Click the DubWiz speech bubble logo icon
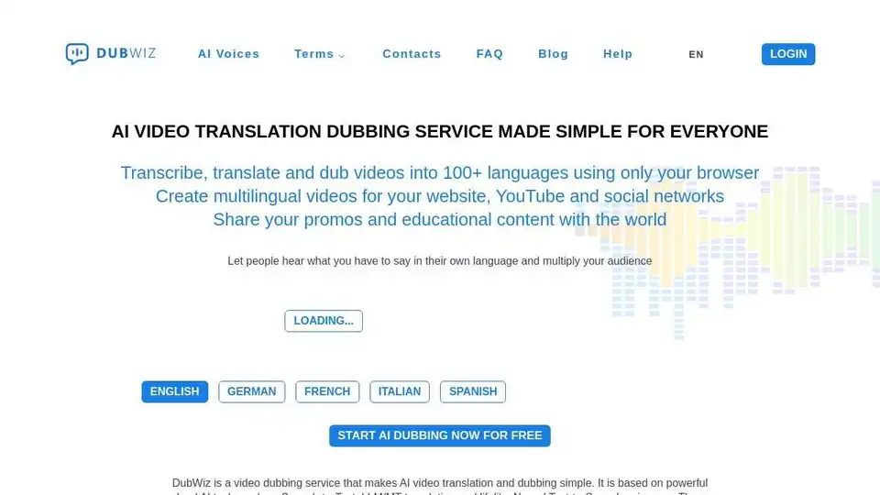The image size is (880, 495). (77, 54)
